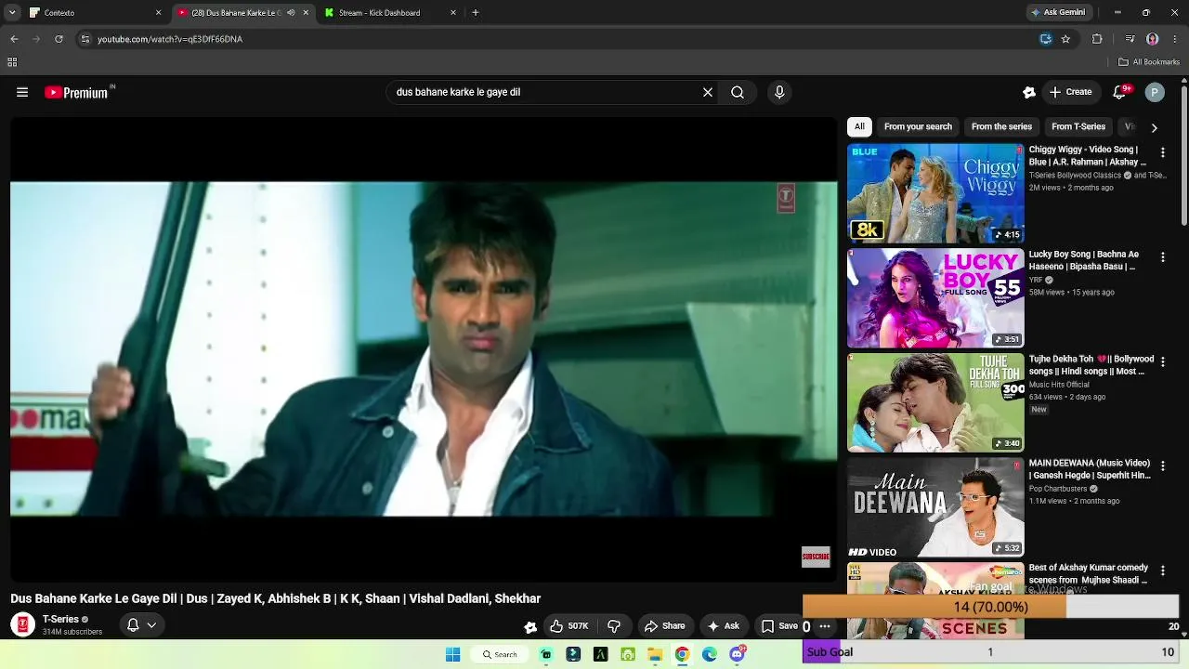The width and height of the screenshot is (1189, 669).
Task: Select the From your search chip
Action: [918, 126]
